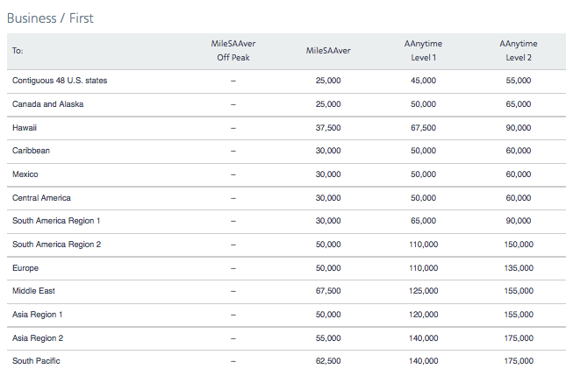Select the 67,500 MileSAAver value for Middle East
573x369 pixels.
(328, 291)
